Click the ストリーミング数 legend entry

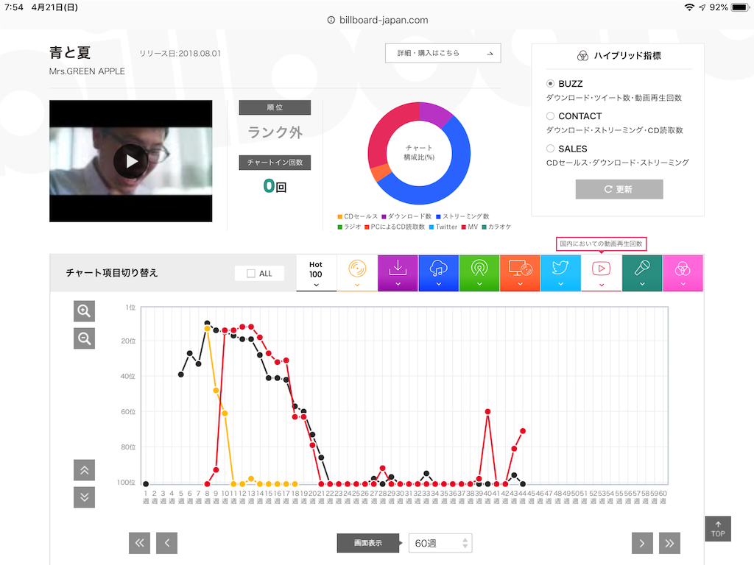tap(462, 216)
